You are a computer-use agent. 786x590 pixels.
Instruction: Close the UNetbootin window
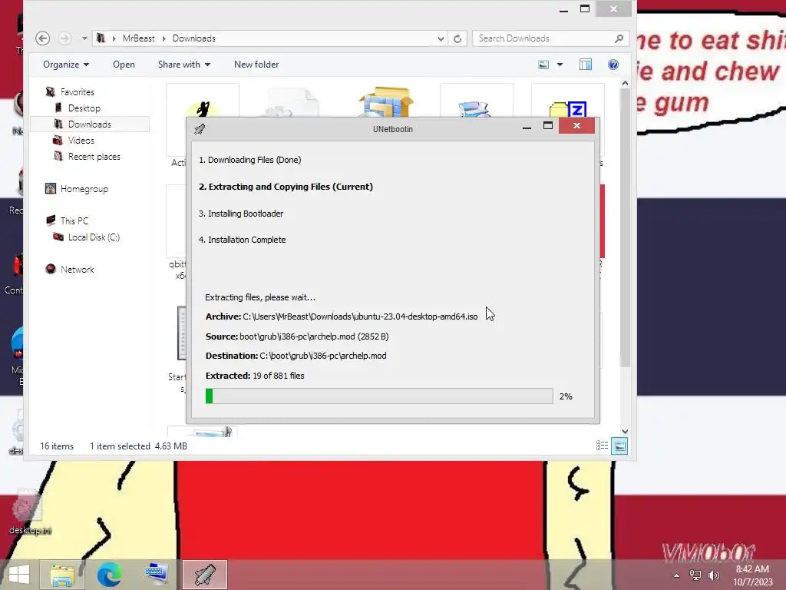576,126
